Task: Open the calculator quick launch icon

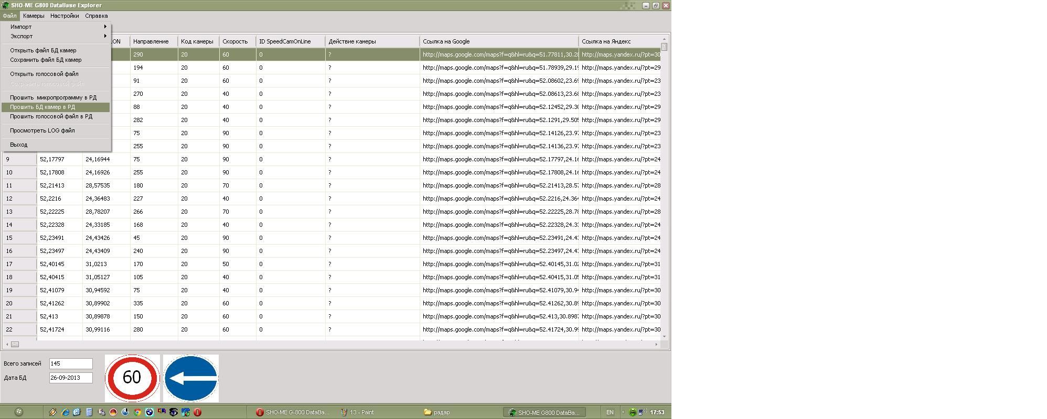Action: click(x=89, y=412)
